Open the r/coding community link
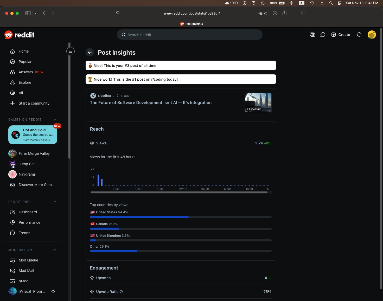Viewport: 383px width, 301px height. point(104,96)
